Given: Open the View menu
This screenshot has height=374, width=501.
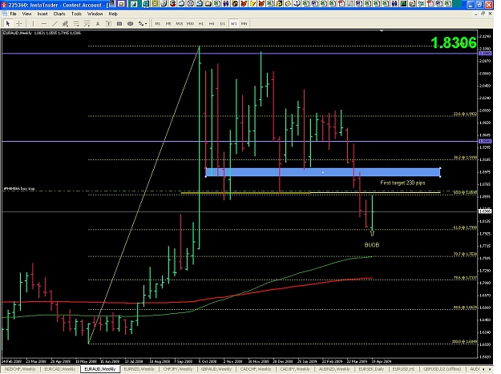Looking at the screenshot, I should [26, 14].
